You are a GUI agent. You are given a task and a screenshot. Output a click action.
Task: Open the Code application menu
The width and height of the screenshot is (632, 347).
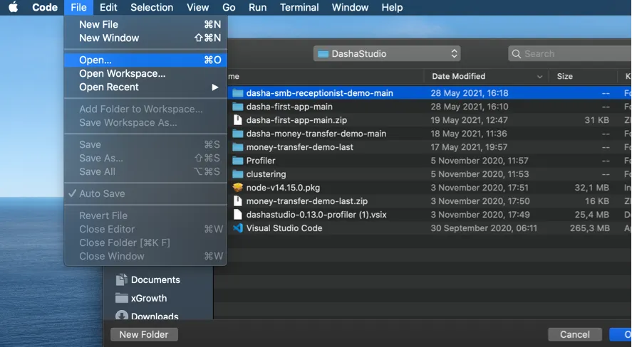click(45, 7)
